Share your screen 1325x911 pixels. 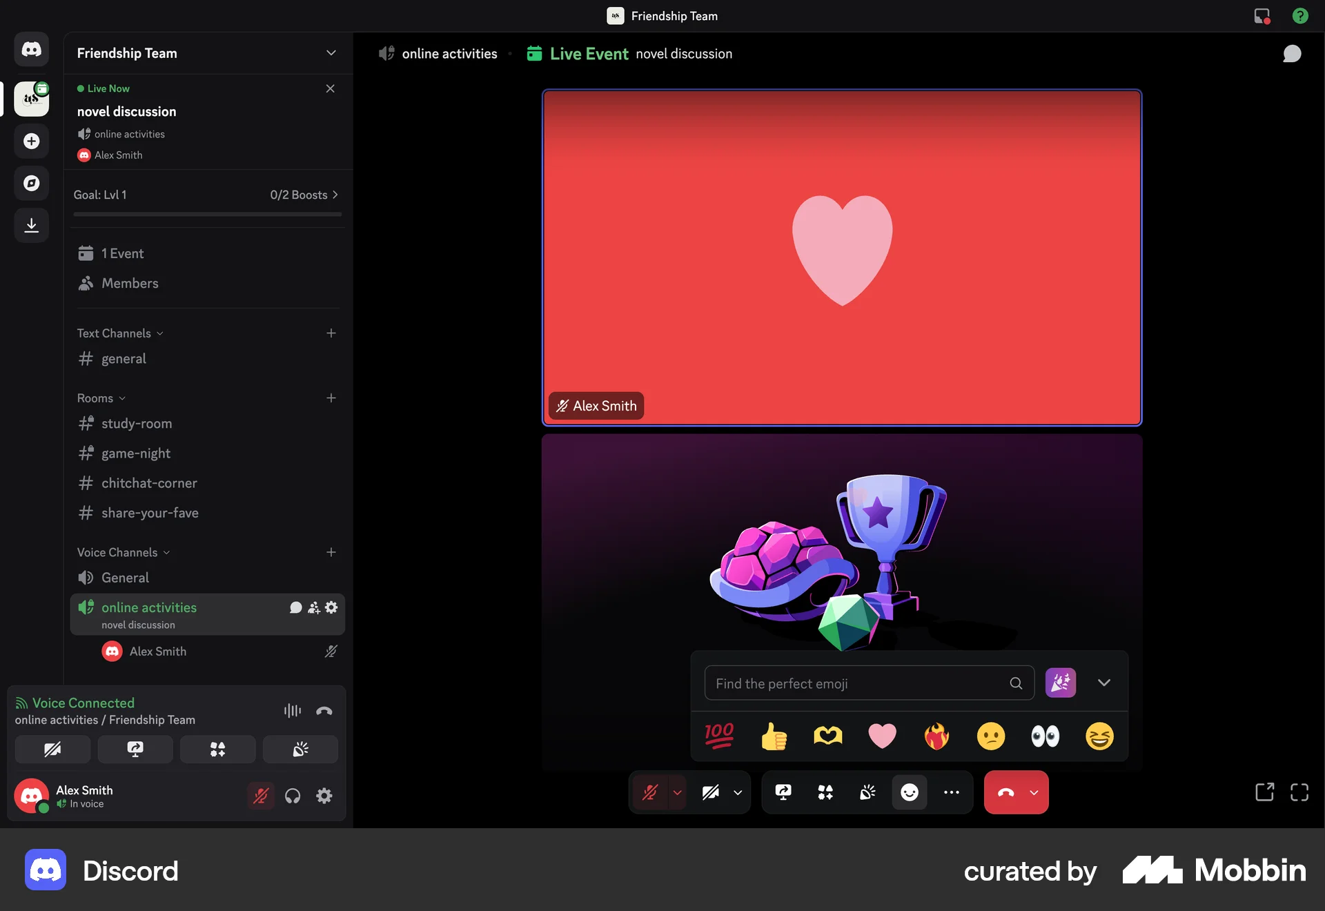[x=783, y=792]
